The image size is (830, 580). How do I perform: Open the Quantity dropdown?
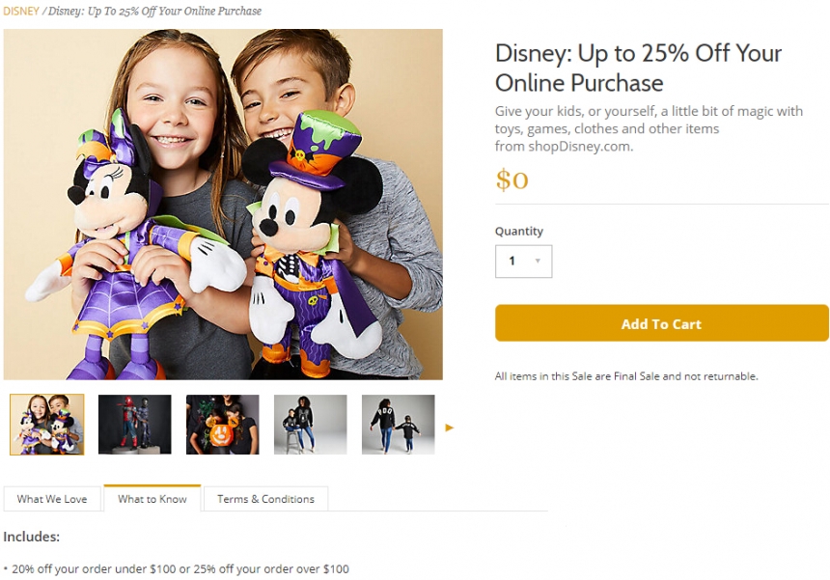click(x=523, y=261)
